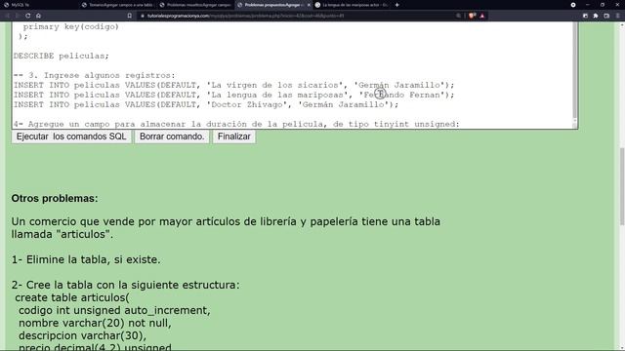Click the 'La virgen de los sicarios' INSERT line
This screenshot has width=625, height=351.
234,85
